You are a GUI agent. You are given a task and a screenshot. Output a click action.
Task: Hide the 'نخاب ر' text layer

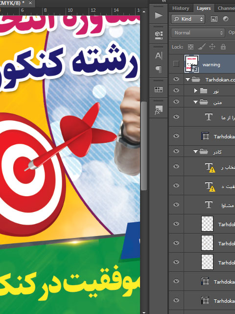(x=176, y=166)
